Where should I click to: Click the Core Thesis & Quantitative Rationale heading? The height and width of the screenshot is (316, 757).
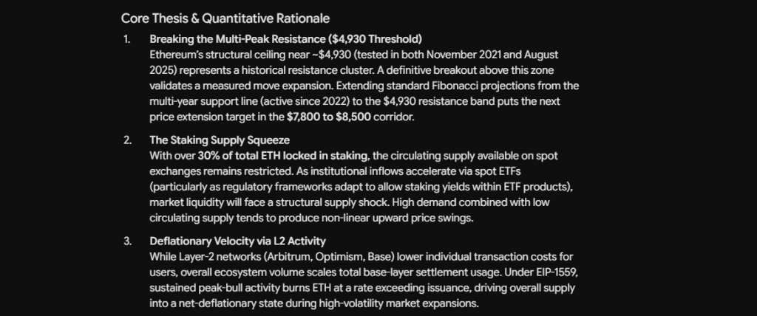tap(225, 18)
